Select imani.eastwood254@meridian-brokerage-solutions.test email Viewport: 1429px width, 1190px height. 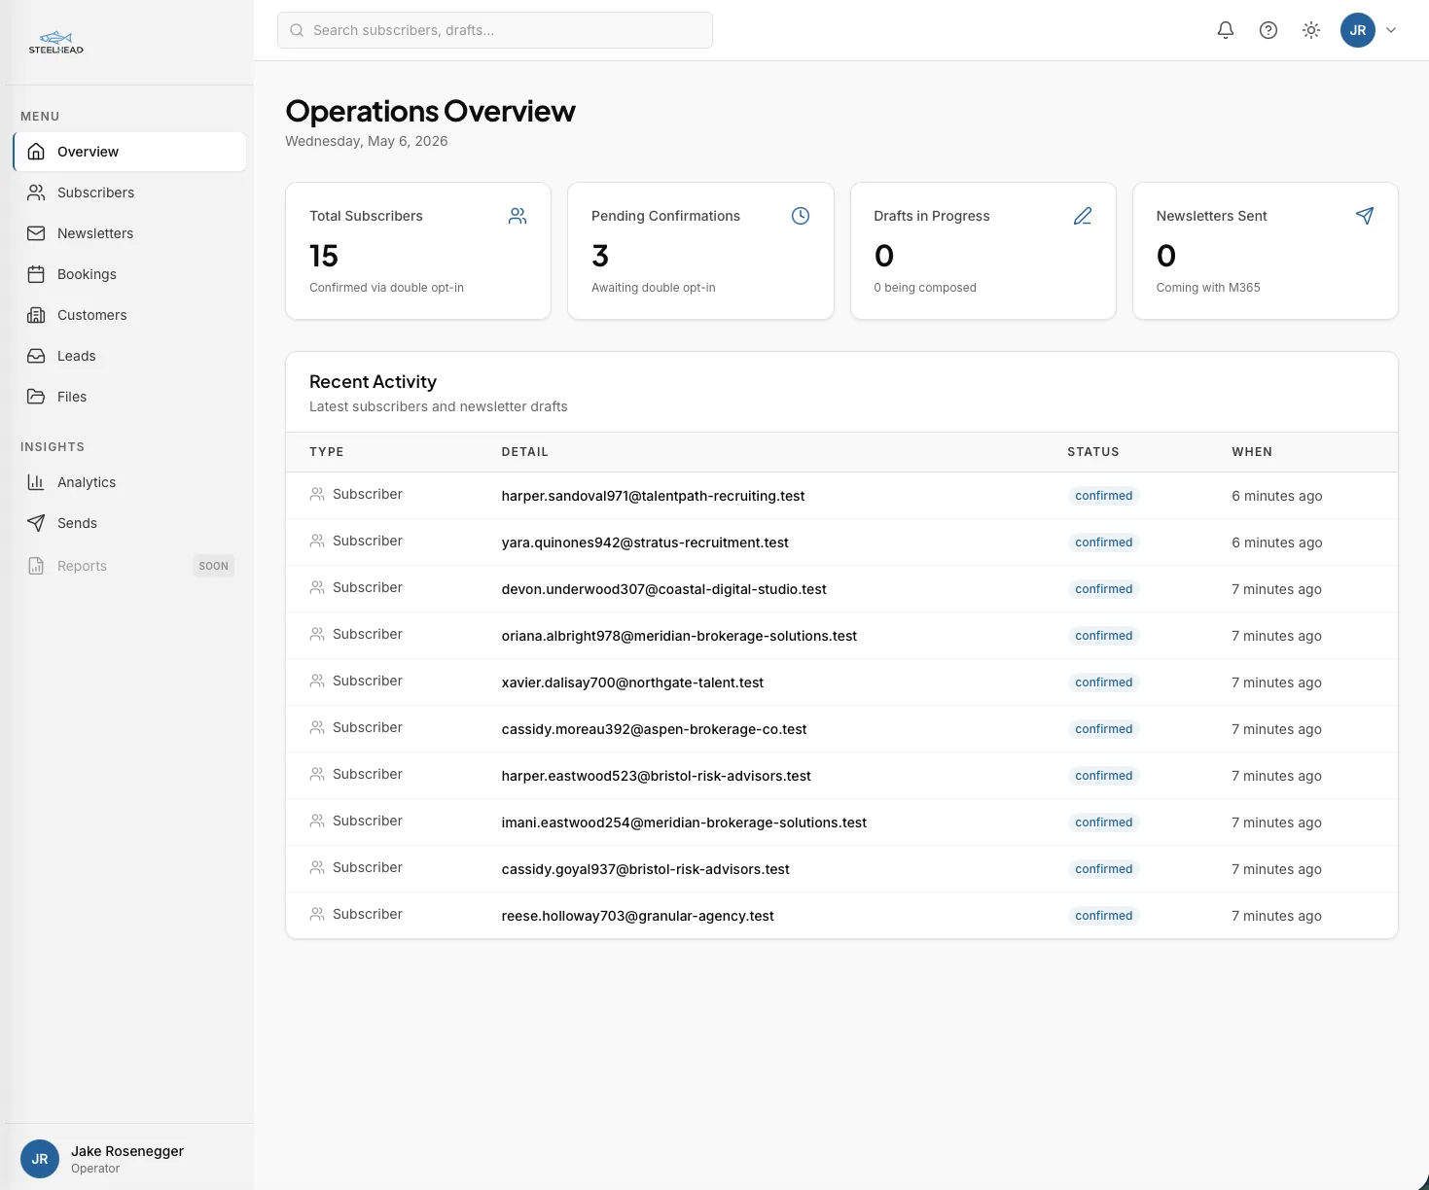(684, 822)
